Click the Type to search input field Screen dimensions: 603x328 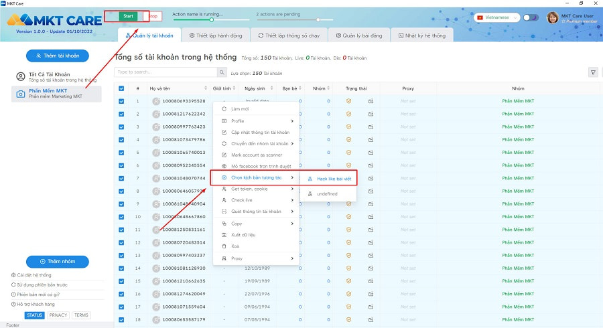point(165,72)
